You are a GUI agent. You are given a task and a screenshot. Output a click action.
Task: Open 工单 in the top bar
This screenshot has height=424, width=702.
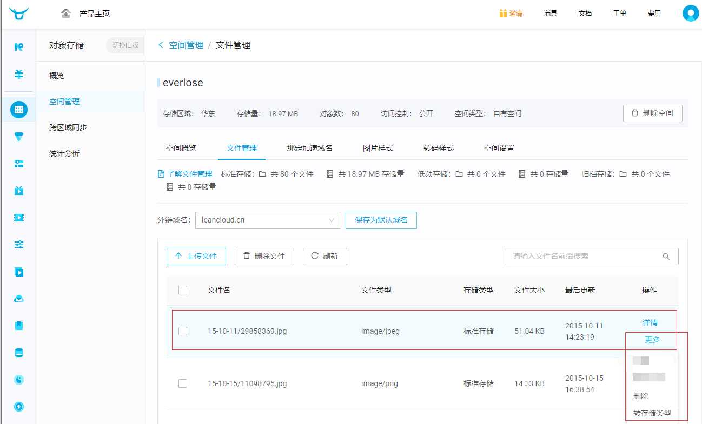point(620,13)
